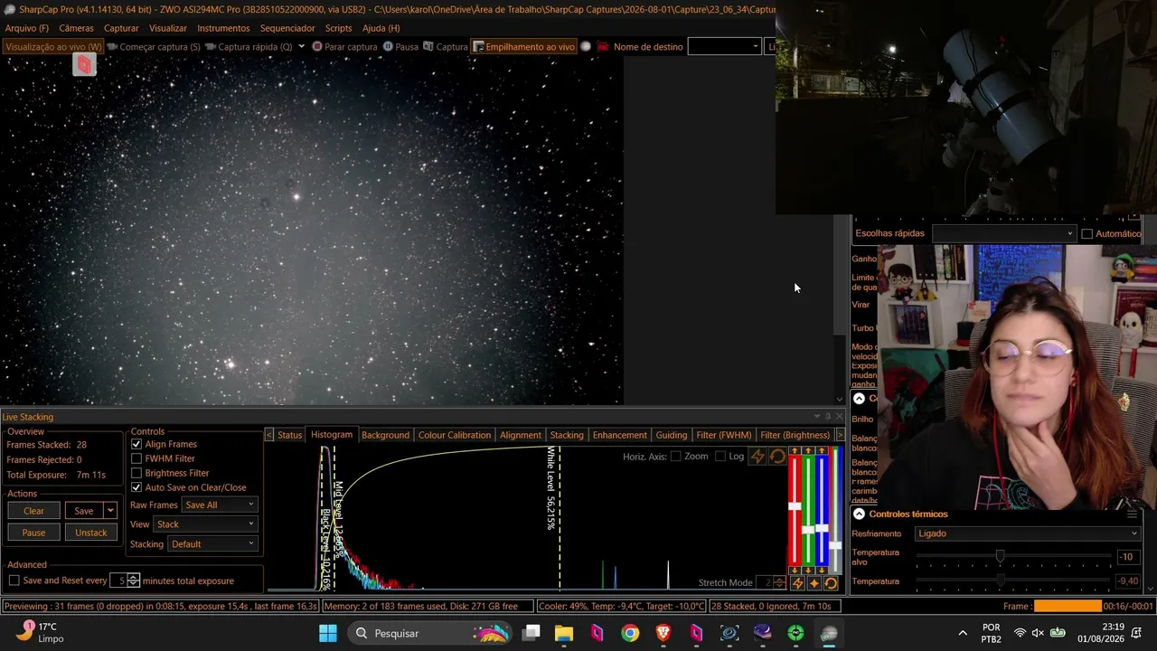Image resolution: width=1157 pixels, height=651 pixels.
Task: Click Visualização ao vivo (W) button
Action: click(53, 46)
